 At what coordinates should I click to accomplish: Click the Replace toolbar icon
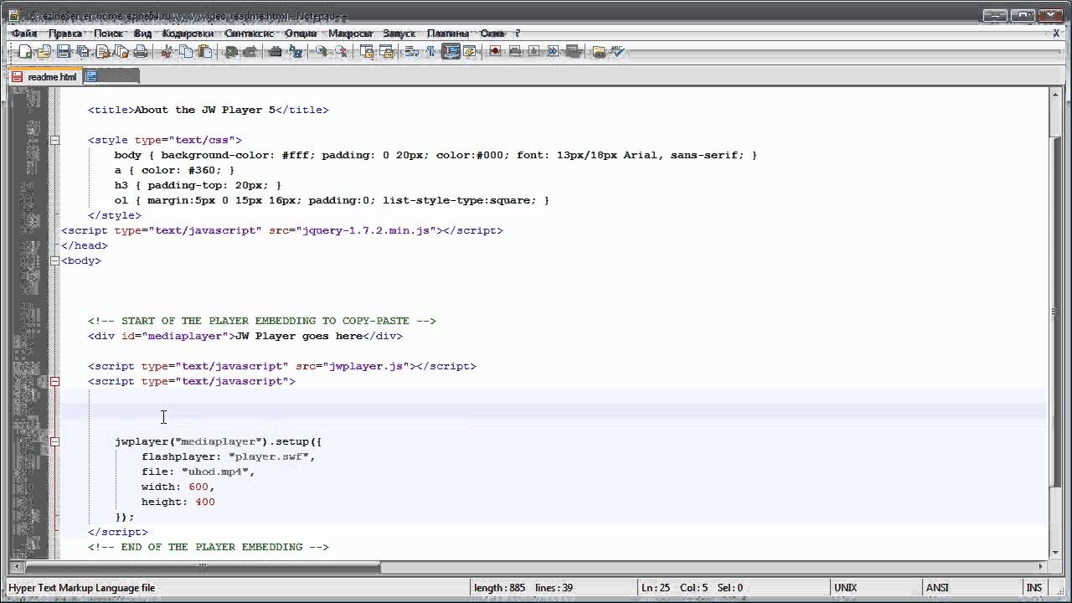(x=296, y=52)
